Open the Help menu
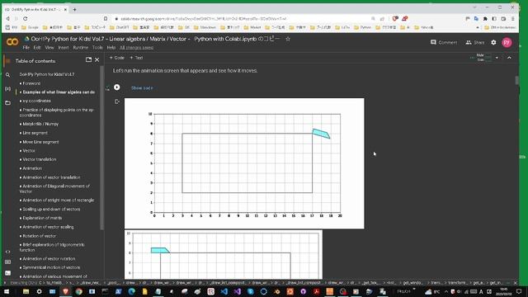This screenshot has height=297, width=528. click(x=111, y=48)
